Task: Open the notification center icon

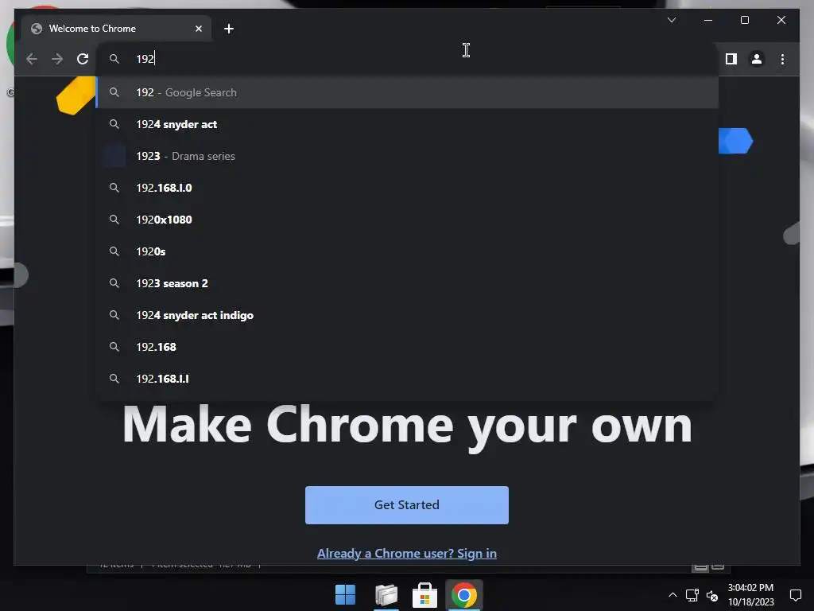Action: pos(795,595)
